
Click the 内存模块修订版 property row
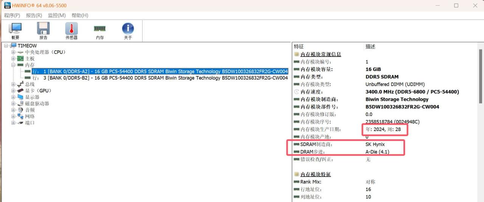click(386, 114)
